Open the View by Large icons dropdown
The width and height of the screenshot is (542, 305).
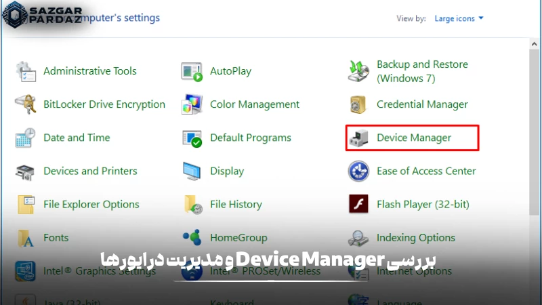click(459, 18)
